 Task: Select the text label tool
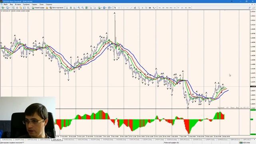[146, 8]
